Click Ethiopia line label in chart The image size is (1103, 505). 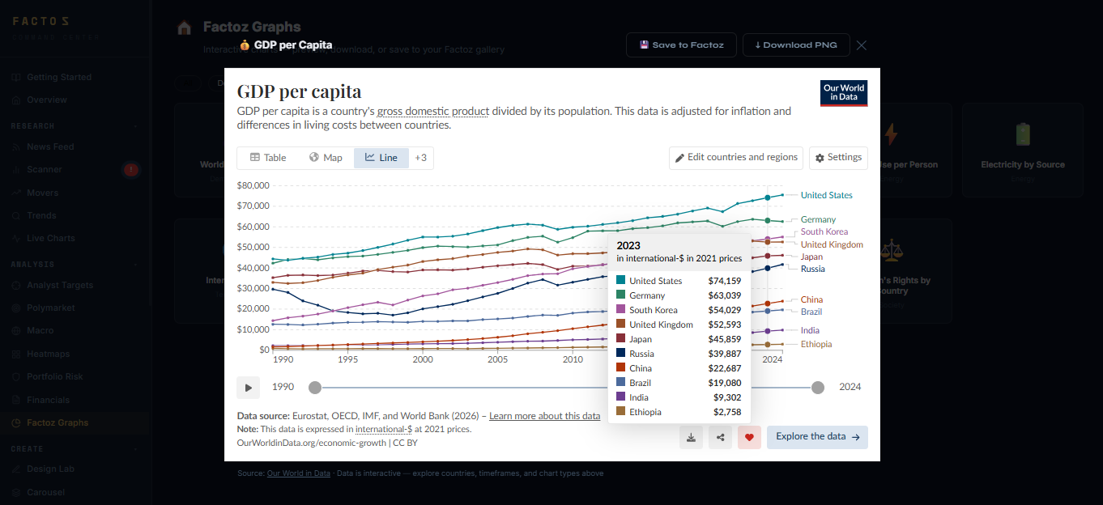pos(816,345)
